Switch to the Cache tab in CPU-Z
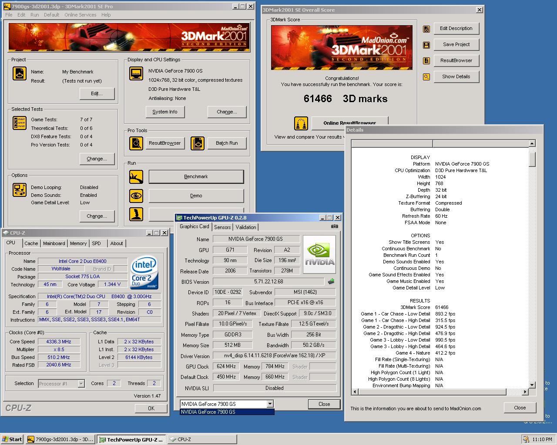This screenshot has width=557, height=445. click(x=31, y=243)
